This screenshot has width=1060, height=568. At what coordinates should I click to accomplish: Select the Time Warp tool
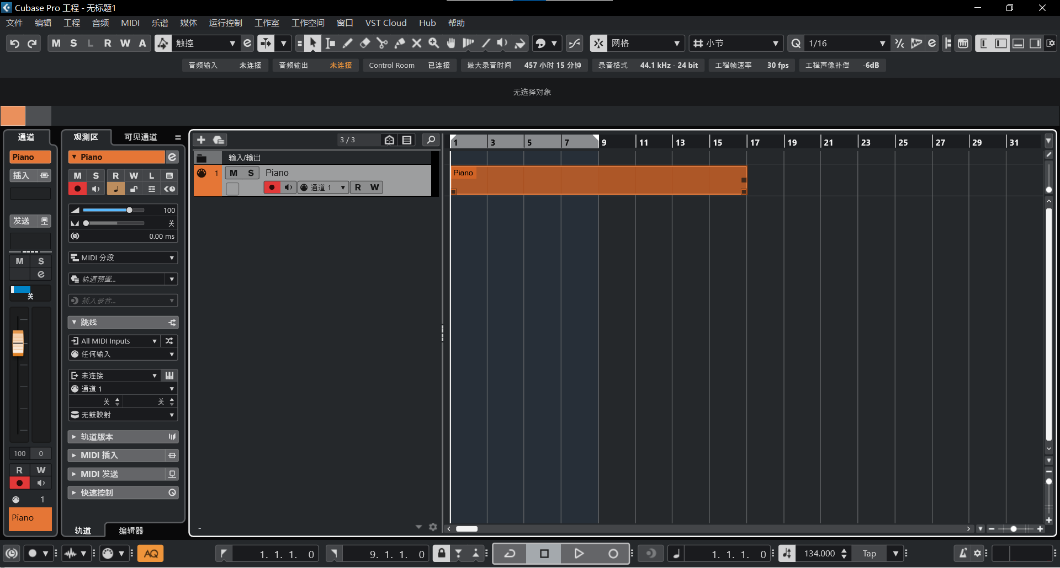coord(468,44)
